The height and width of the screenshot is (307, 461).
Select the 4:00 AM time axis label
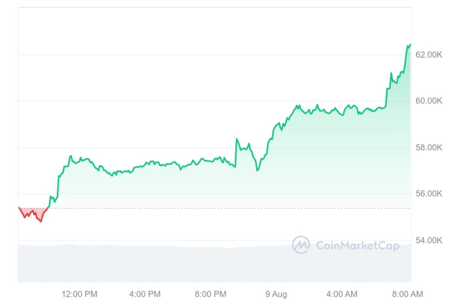(341, 294)
